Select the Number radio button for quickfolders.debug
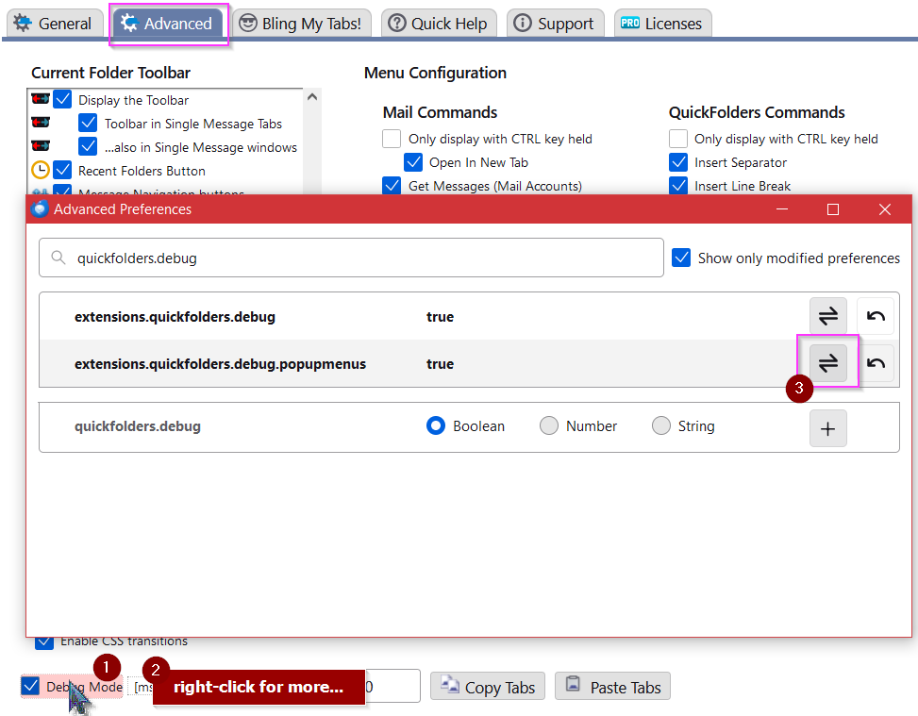 pyautogui.click(x=549, y=425)
